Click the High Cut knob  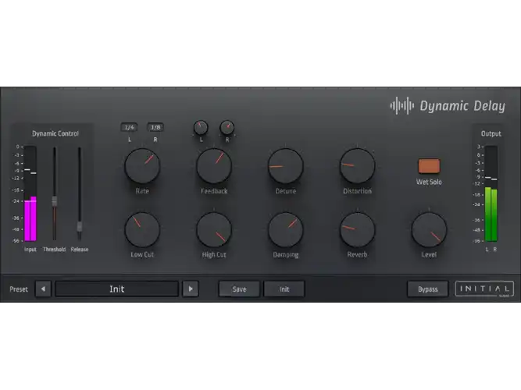214,229
